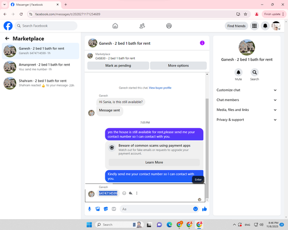Search in conversation magnifier icon
288x230 pixels.
click(255, 72)
